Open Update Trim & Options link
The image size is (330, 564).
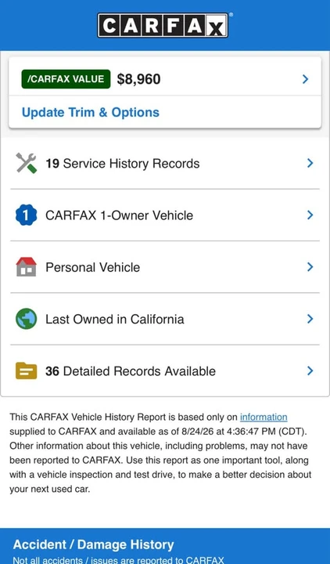pyautogui.click(x=91, y=113)
